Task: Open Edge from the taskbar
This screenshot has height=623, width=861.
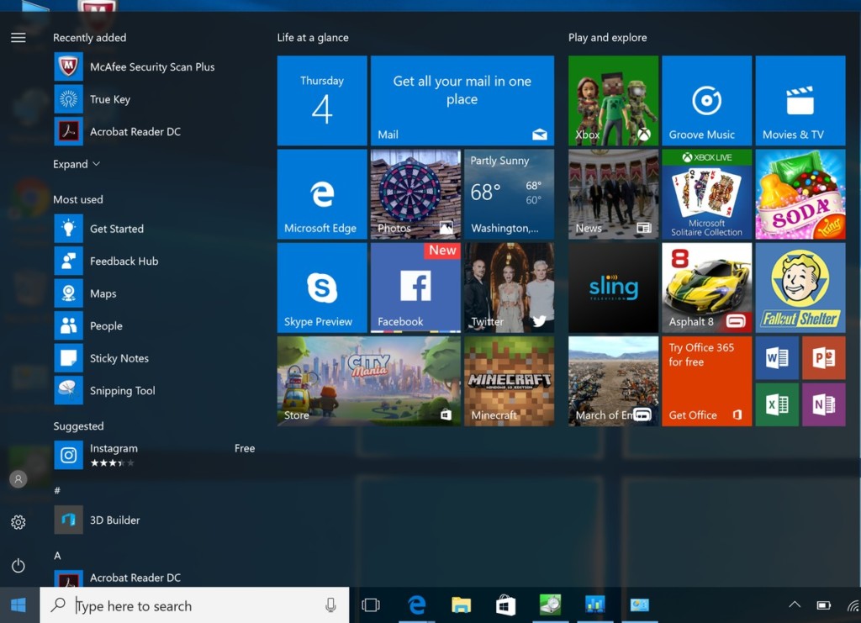Action: (417, 605)
